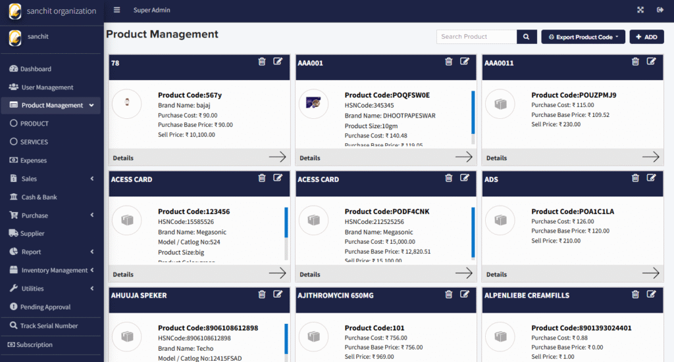The height and width of the screenshot is (362, 674).
Task: Open Dashboard from the sidebar
Action: [35, 69]
